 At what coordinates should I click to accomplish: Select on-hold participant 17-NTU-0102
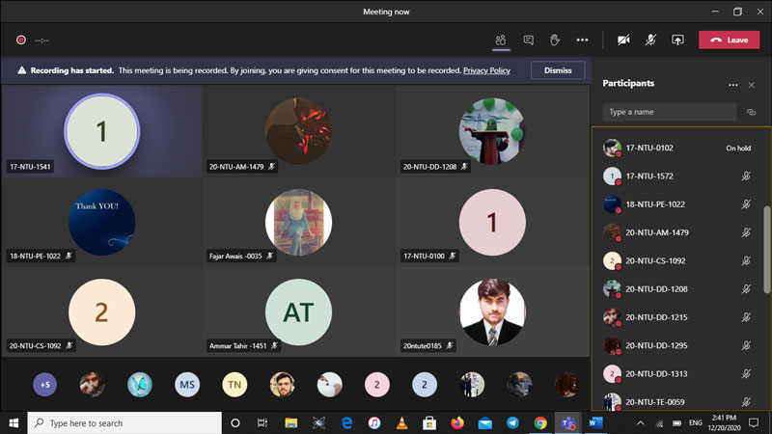click(649, 149)
